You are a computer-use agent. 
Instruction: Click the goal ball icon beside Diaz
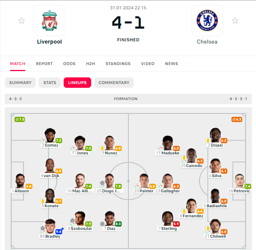click(x=102, y=224)
